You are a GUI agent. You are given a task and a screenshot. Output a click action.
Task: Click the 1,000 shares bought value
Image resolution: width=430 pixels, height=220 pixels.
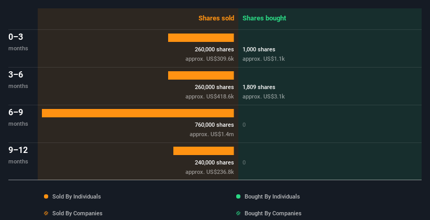pyautogui.click(x=259, y=49)
